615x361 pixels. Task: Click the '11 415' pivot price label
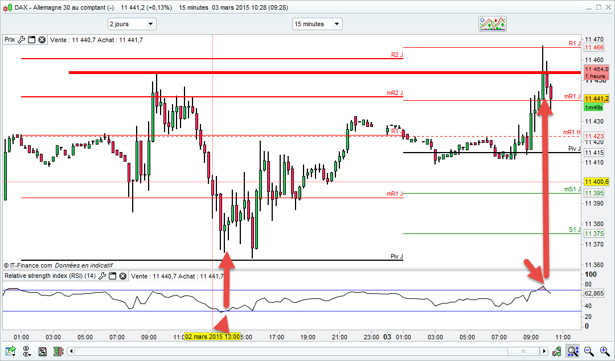click(x=594, y=153)
